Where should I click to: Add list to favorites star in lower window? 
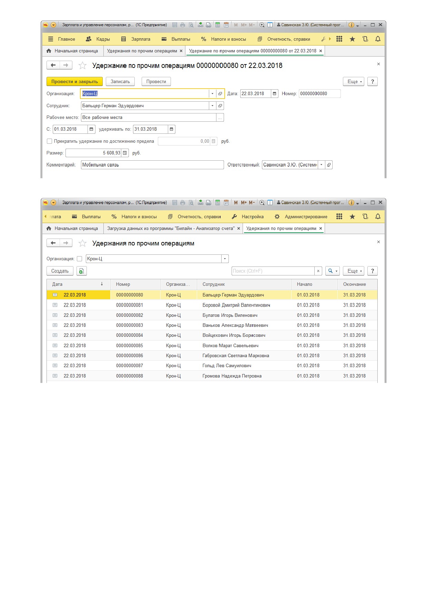(x=82, y=243)
